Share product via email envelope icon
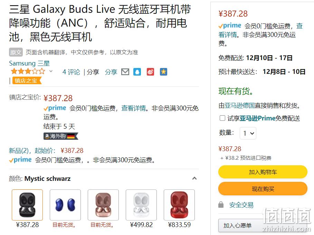Screen dimensions: 314x235 [125, 72]
